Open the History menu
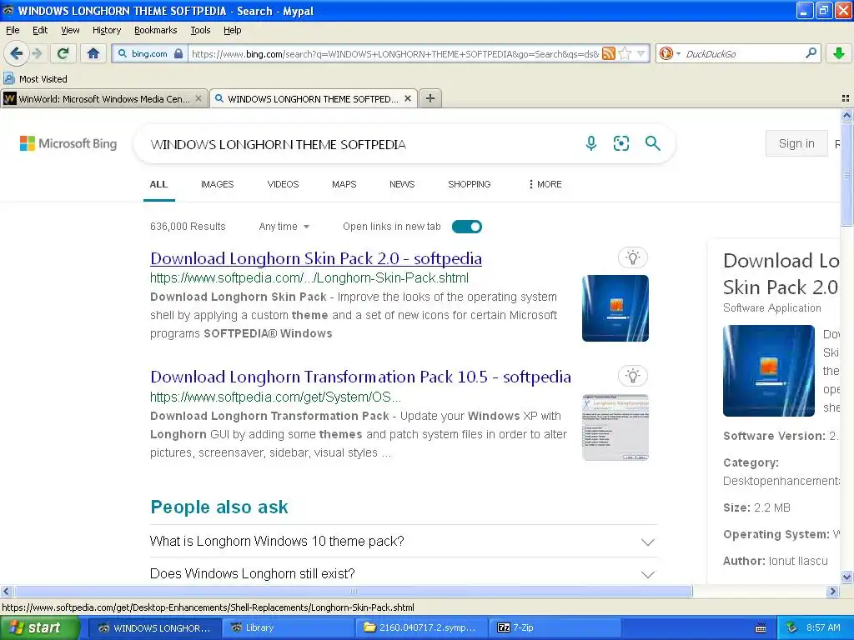 coord(106,30)
